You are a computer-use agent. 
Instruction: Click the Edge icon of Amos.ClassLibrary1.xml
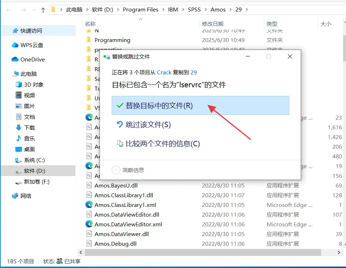(x=89, y=205)
